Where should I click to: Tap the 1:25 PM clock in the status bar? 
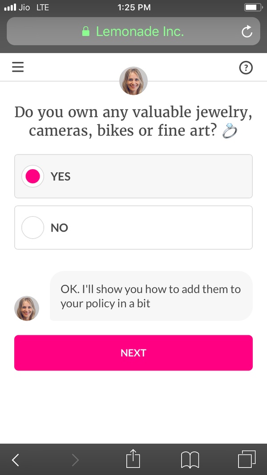click(x=133, y=7)
